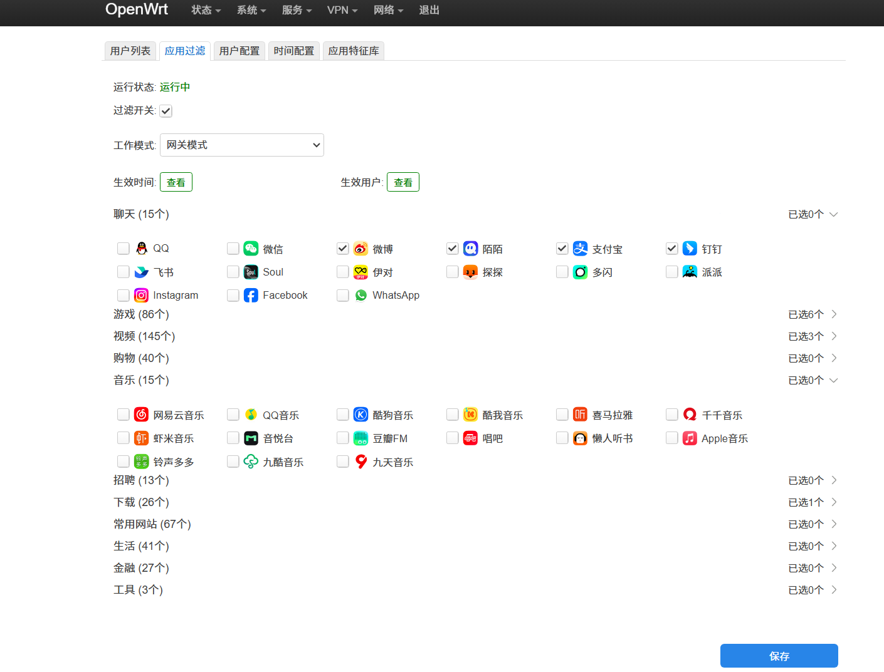Click the 保存 save button
This screenshot has height=672, width=884.
779,656
